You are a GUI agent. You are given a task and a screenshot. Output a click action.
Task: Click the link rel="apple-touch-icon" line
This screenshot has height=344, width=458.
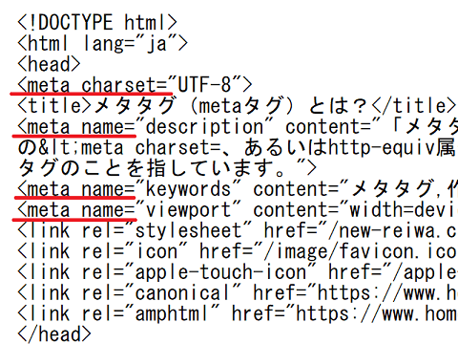pyautogui.click(x=238, y=272)
